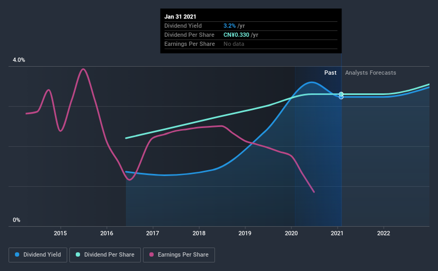
Task: Click the 2018 x-axis label
Action: pos(199,233)
